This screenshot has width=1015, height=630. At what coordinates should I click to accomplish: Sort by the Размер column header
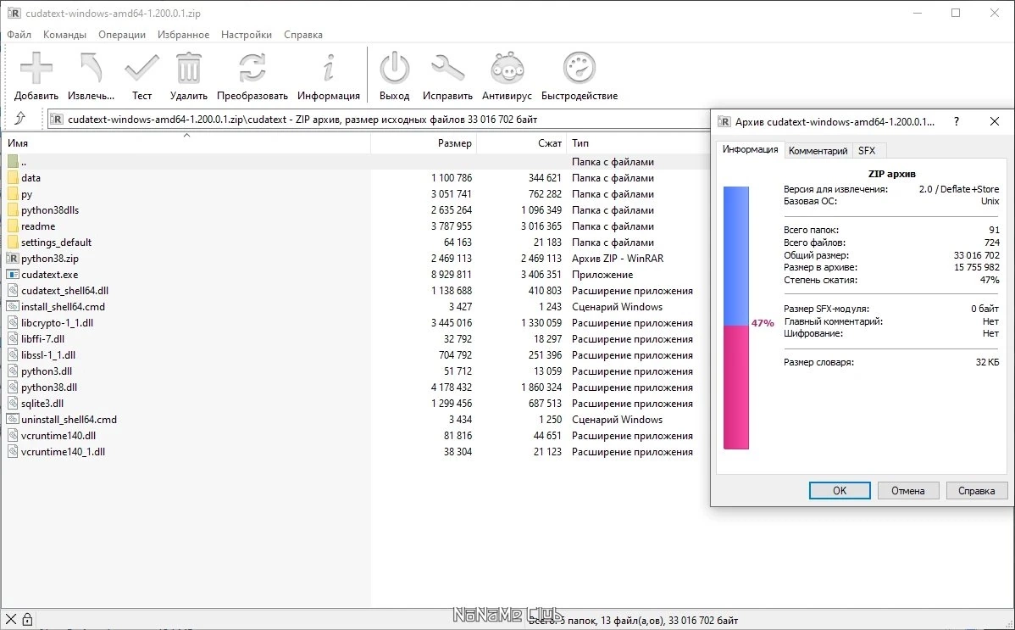click(x=424, y=142)
